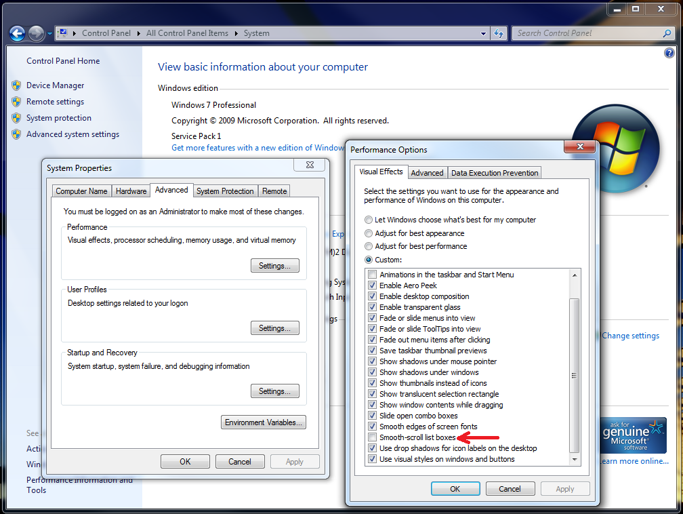Expand the arrow after All Control Panel Items

point(236,34)
